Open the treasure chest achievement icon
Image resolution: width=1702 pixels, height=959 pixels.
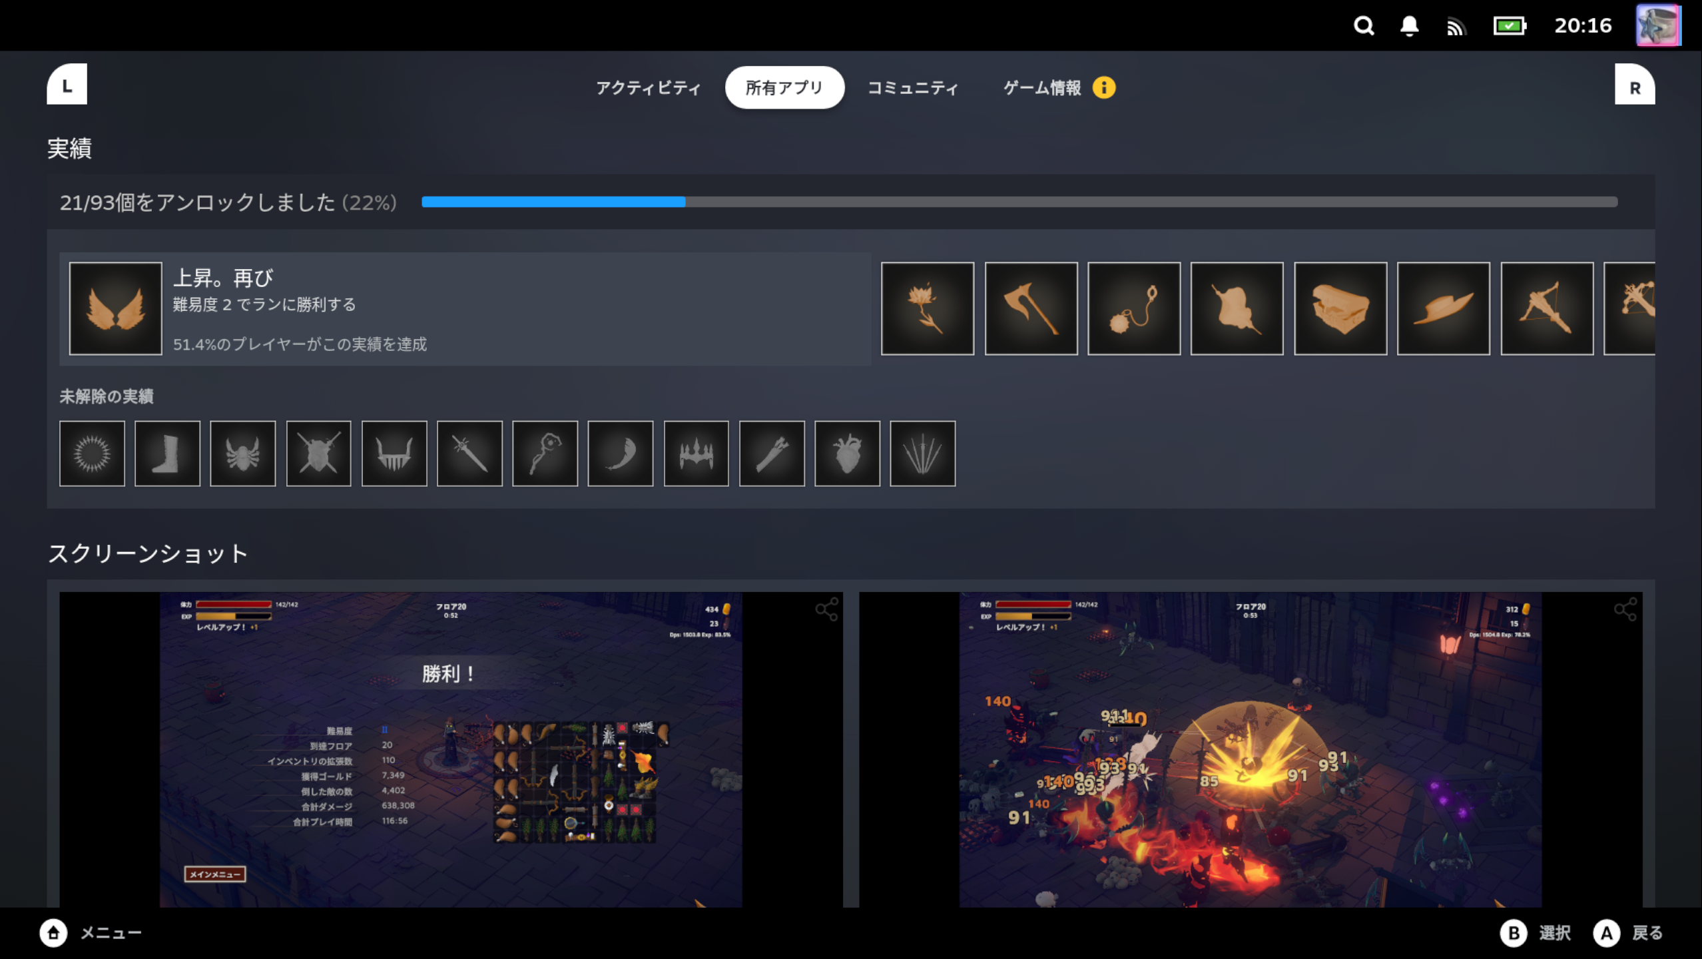(x=1340, y=308)
